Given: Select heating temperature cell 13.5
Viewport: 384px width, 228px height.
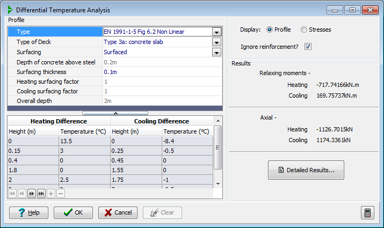Looking at the screenshot, I should coord(84,141).
